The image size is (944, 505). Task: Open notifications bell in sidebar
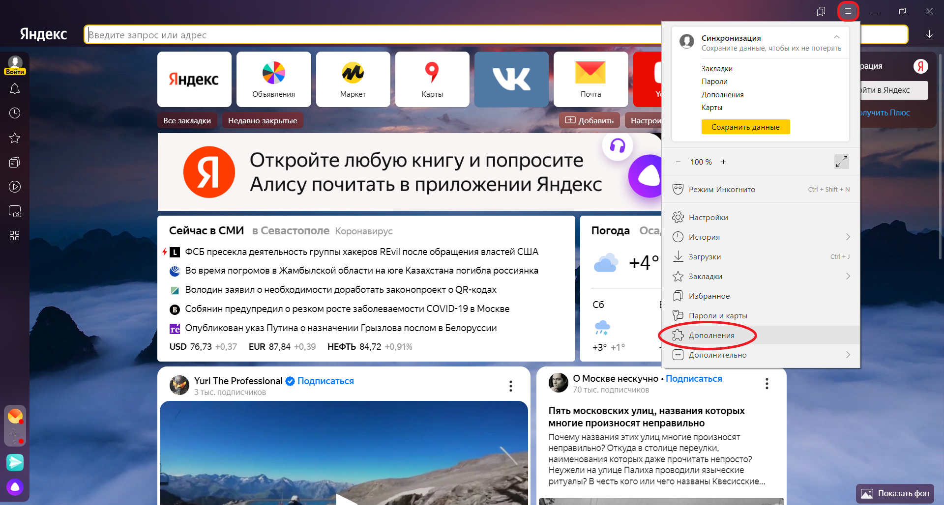coord(15,89)
